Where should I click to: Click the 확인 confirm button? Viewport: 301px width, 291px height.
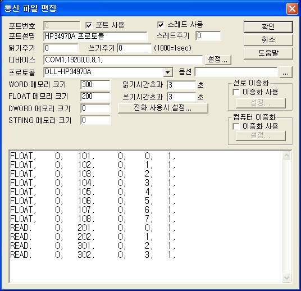[268, 27]
